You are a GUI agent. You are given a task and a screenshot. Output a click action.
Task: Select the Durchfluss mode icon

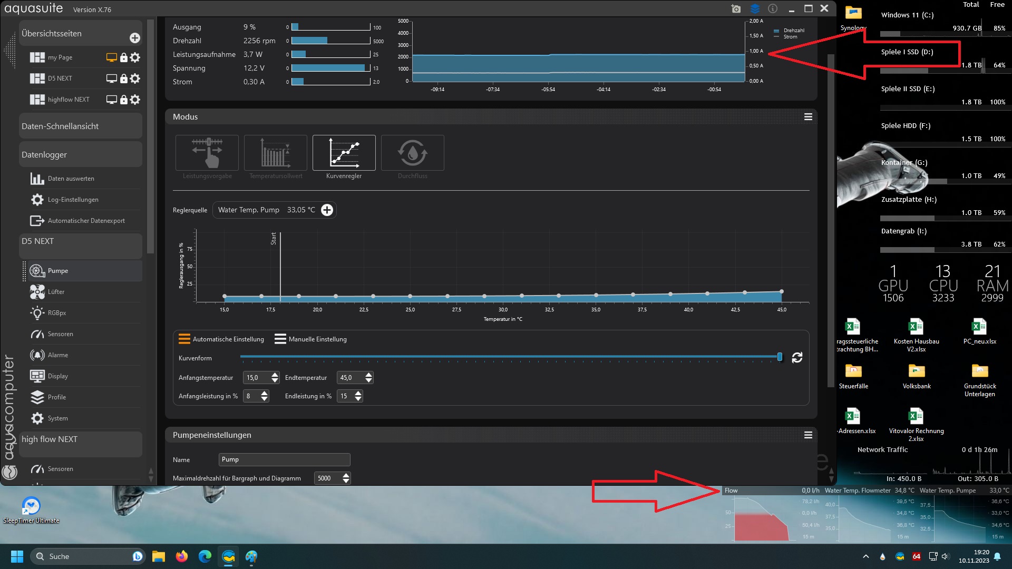coord(412,153)
